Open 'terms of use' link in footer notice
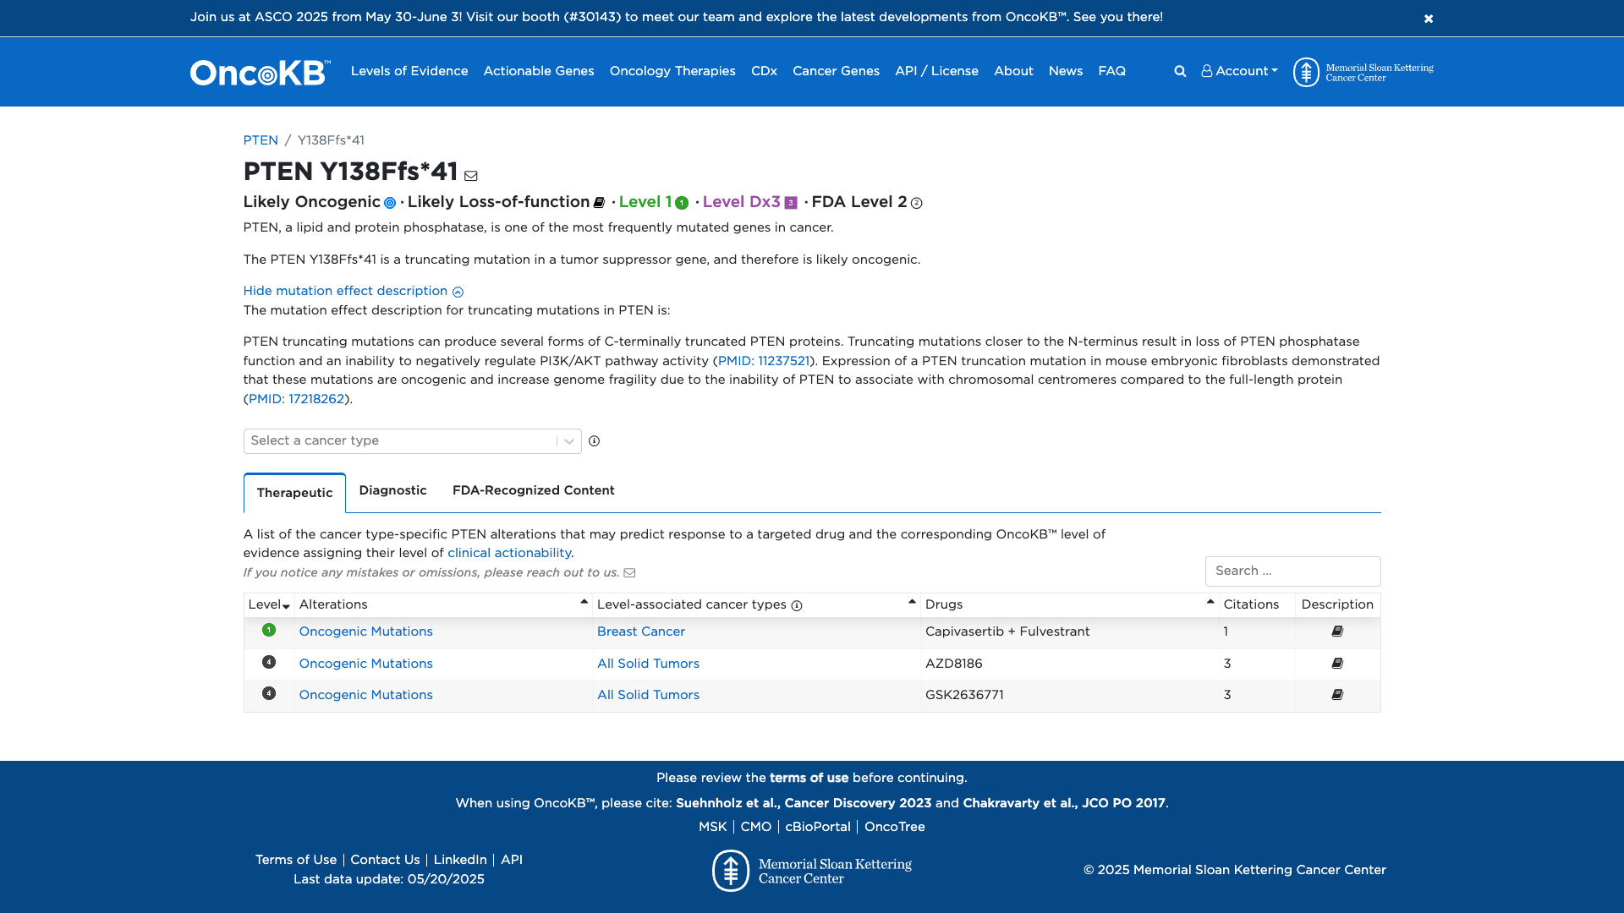Screen dimensions: 1624x913 809,779
